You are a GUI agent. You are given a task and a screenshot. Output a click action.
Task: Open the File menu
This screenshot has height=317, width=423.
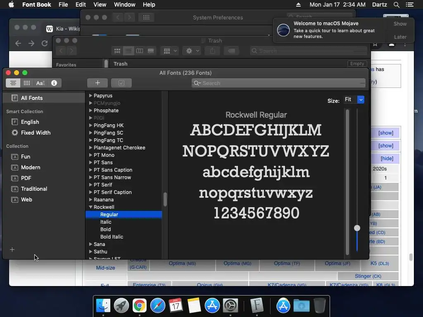63,5
